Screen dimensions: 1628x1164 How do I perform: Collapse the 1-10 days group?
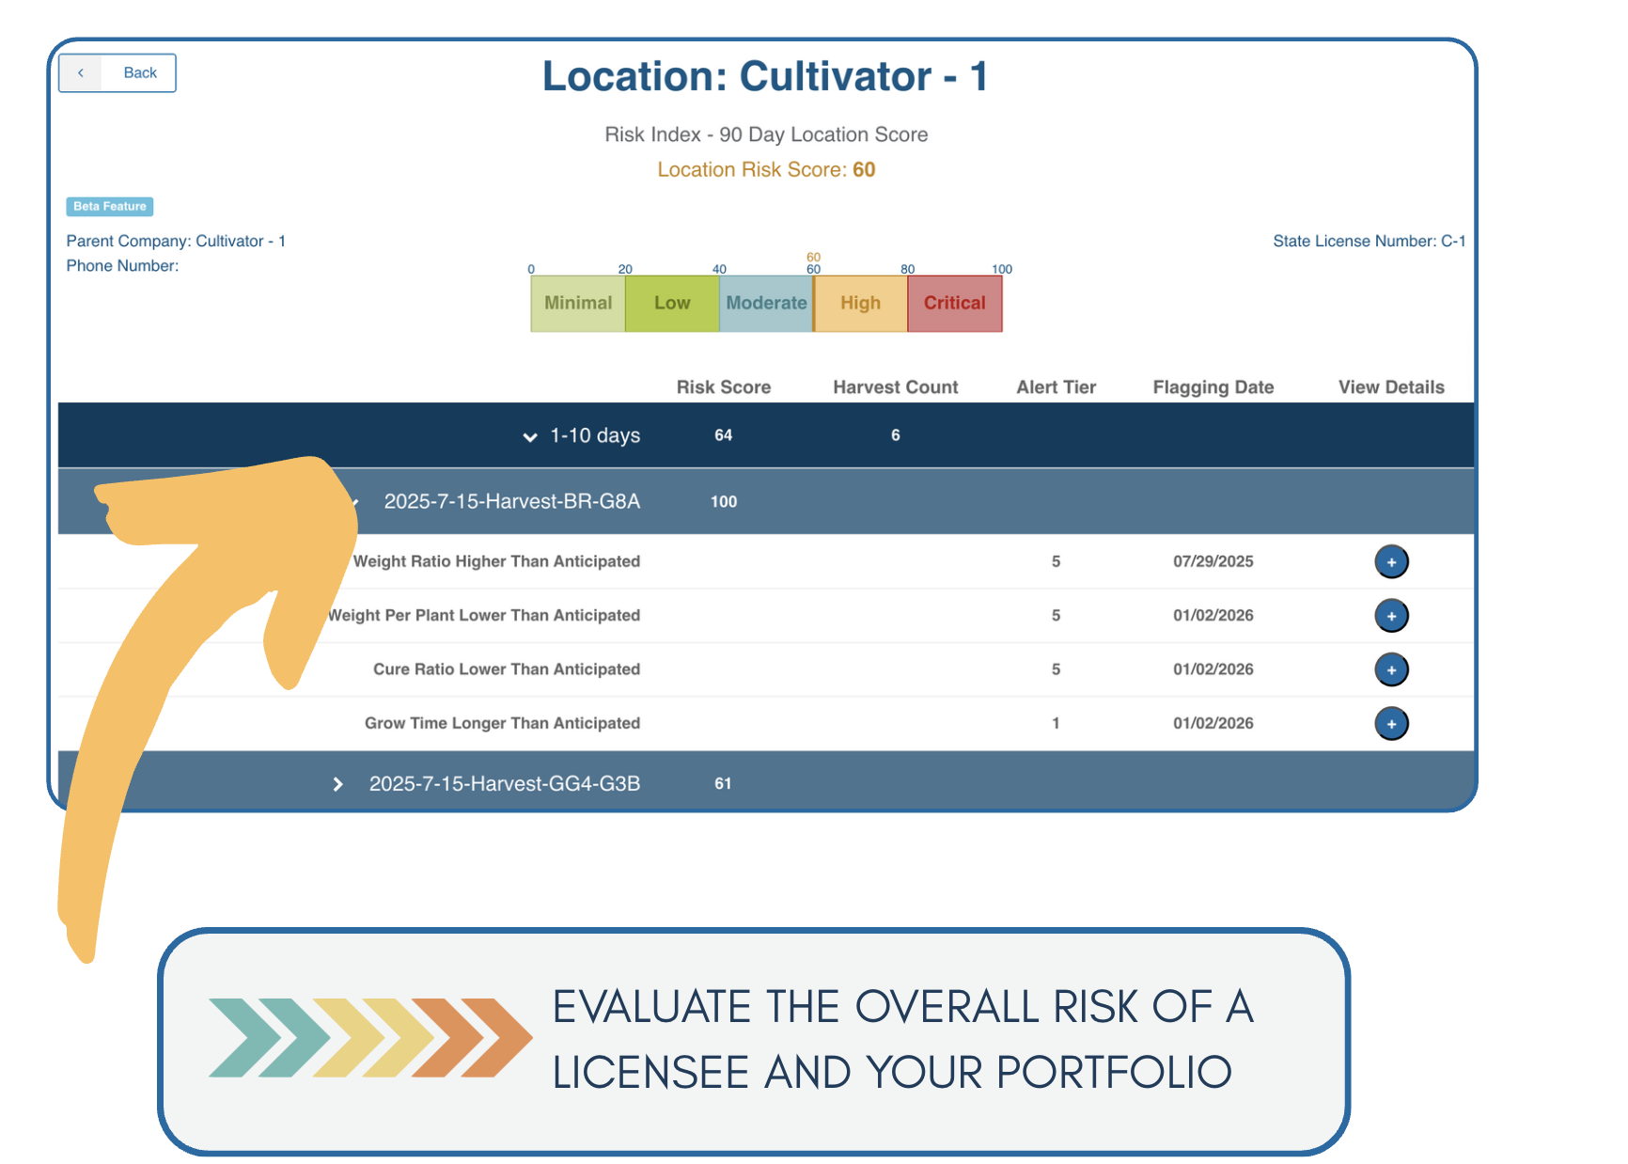[530, 436]
